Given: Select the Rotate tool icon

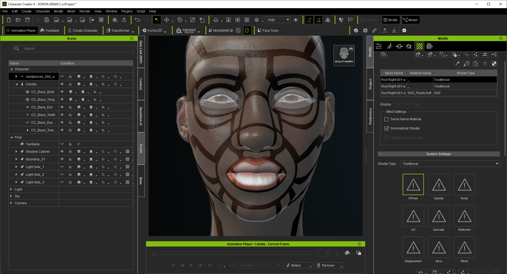Looking at the screenshot, I should pyautogui.click(x=180, y=20).
